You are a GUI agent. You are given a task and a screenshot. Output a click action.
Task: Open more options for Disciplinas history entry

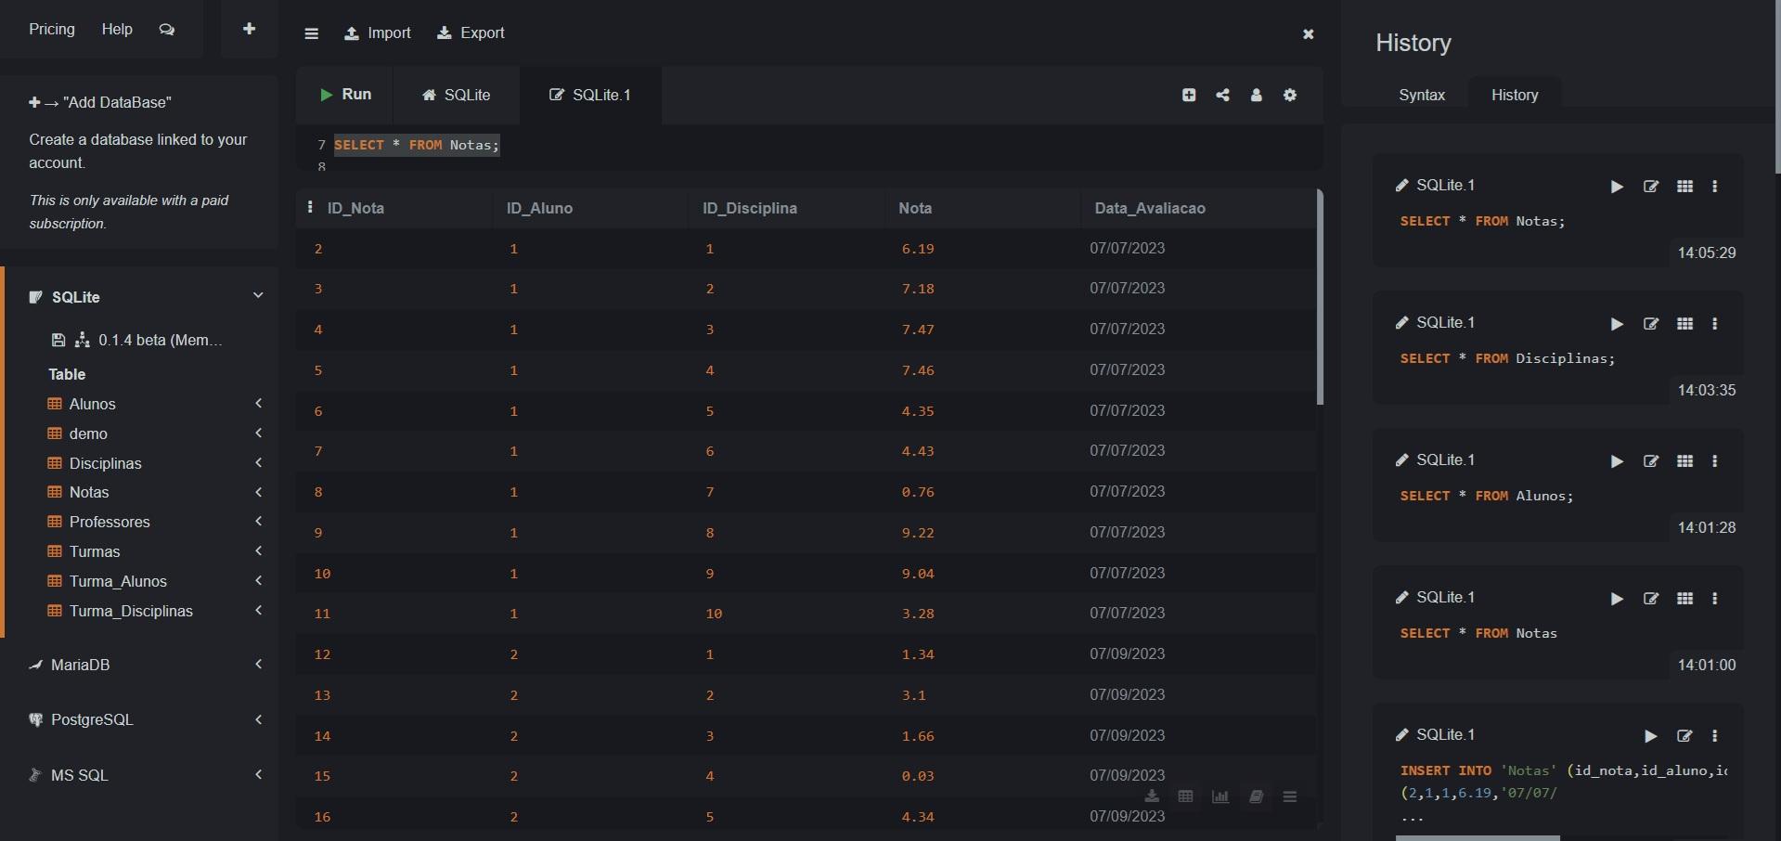click(1715, 324)
